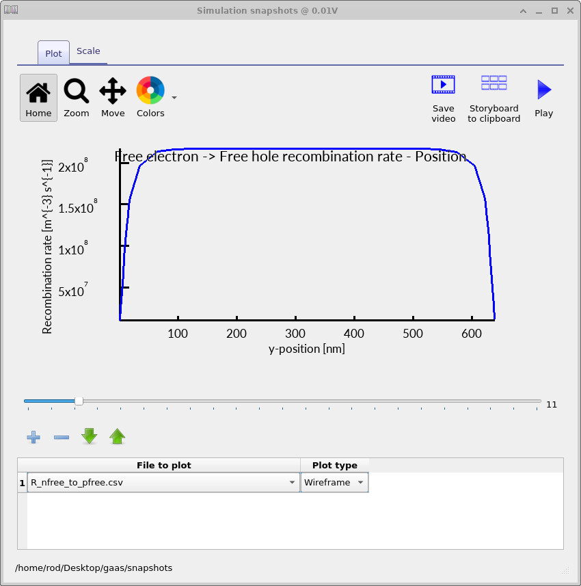Move the plot row down with green arrow
The width and height of the screenshot is (581, 586).
coord(89,436)
